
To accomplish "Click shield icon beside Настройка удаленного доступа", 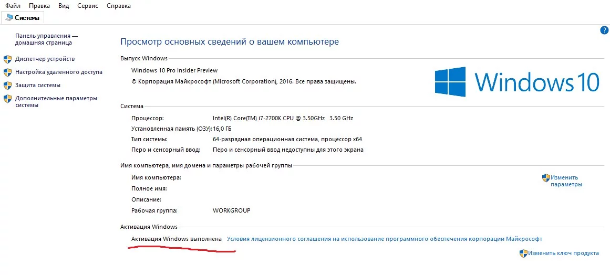I will click(7, 72).
